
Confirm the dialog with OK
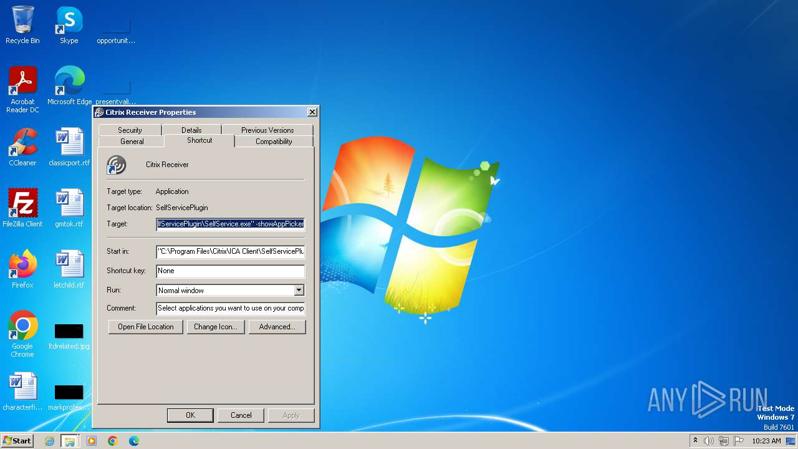190,415
